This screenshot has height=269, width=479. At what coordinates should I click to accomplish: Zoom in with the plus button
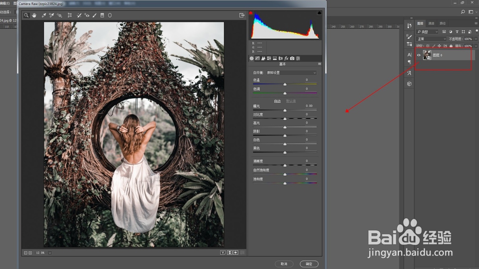coord(30,253)
